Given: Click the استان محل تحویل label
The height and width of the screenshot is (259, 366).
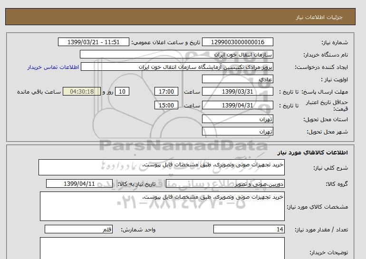Looking at the screenshot, I should point(326,119).
